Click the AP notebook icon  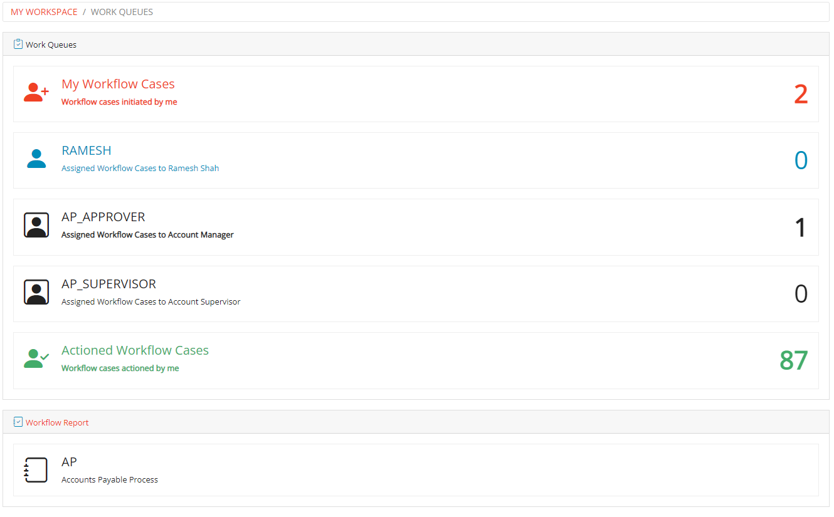36,470
